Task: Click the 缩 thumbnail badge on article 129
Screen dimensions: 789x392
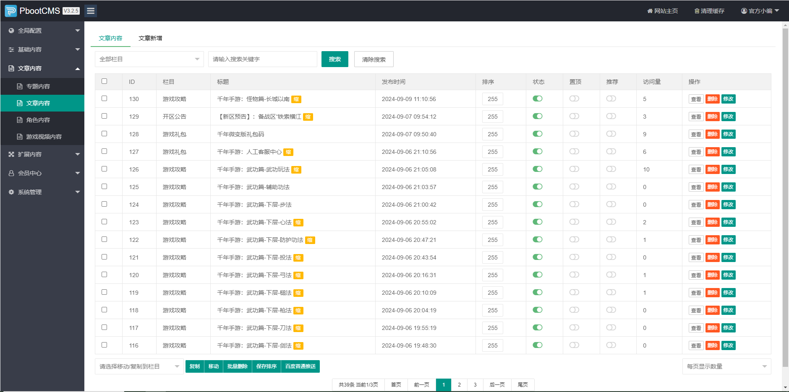Action: [x=308, y=117]
